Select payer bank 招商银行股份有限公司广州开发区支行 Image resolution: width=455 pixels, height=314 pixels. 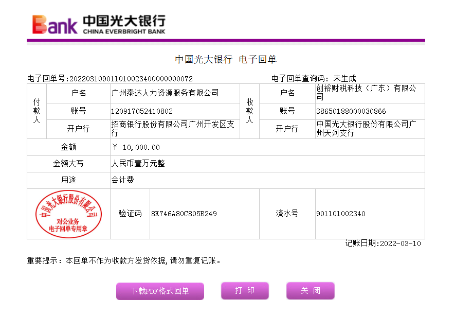click(x=173, y=129)
